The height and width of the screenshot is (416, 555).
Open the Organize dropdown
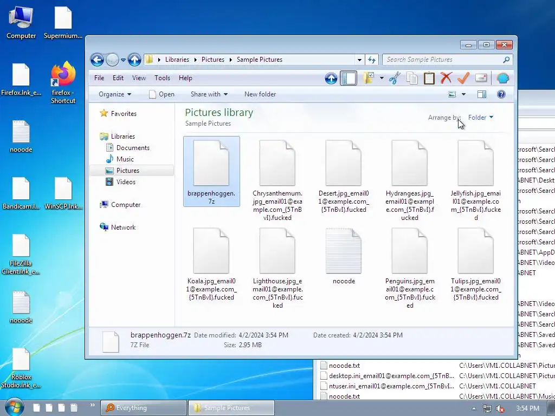click(115, 94)
